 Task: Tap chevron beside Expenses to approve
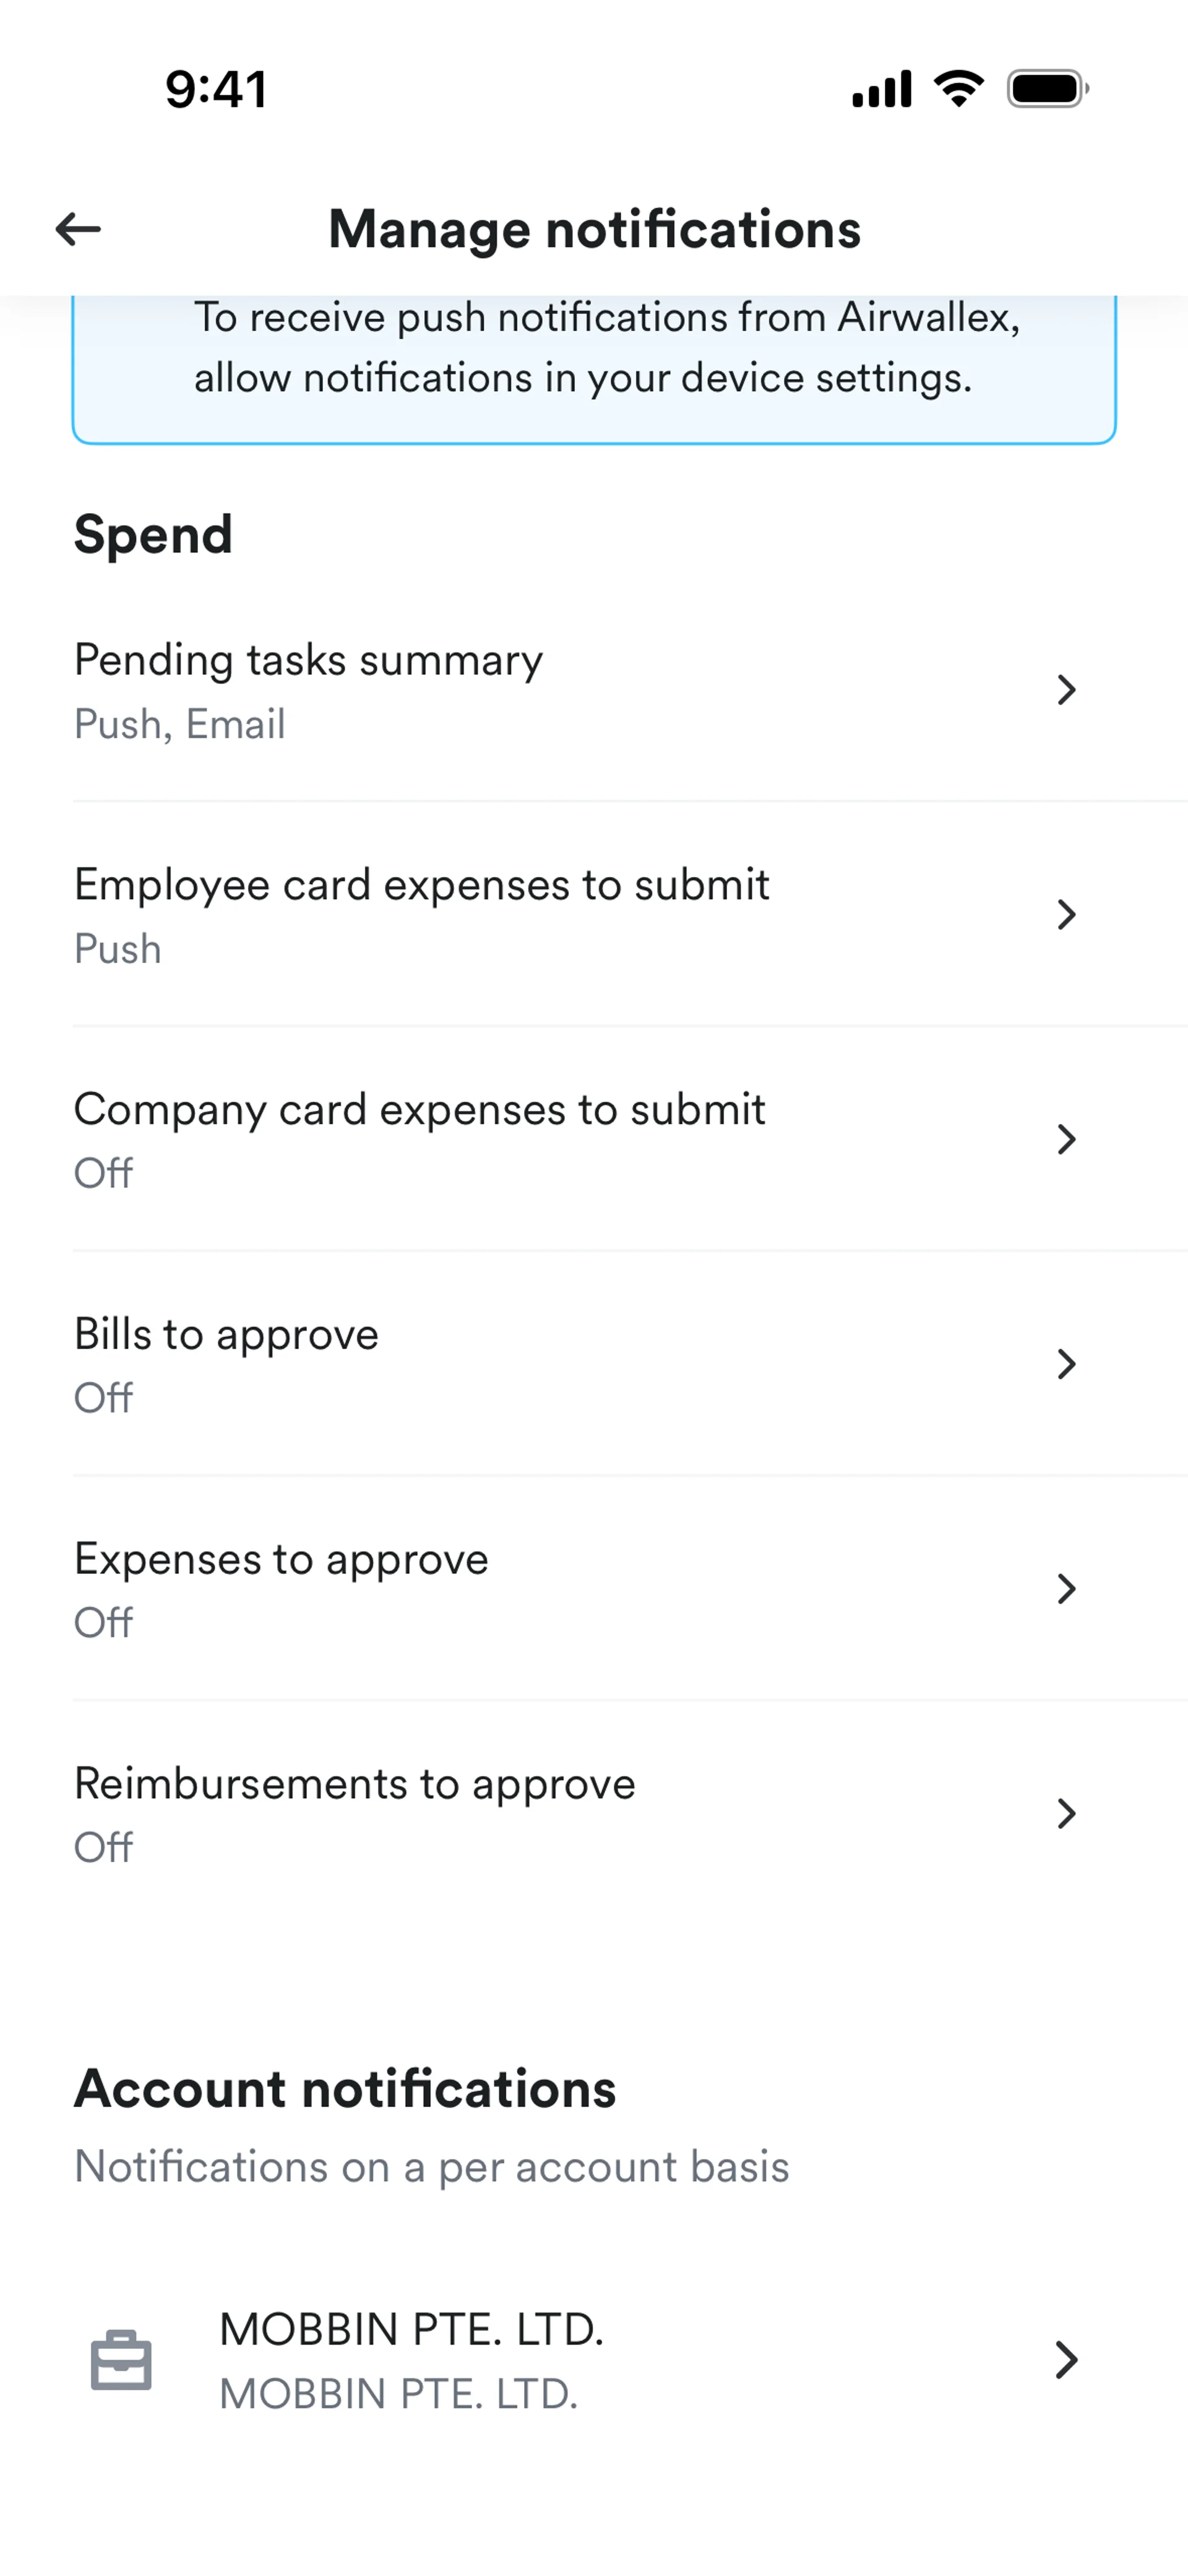pyautogui.click(x=1066, y=1589)
